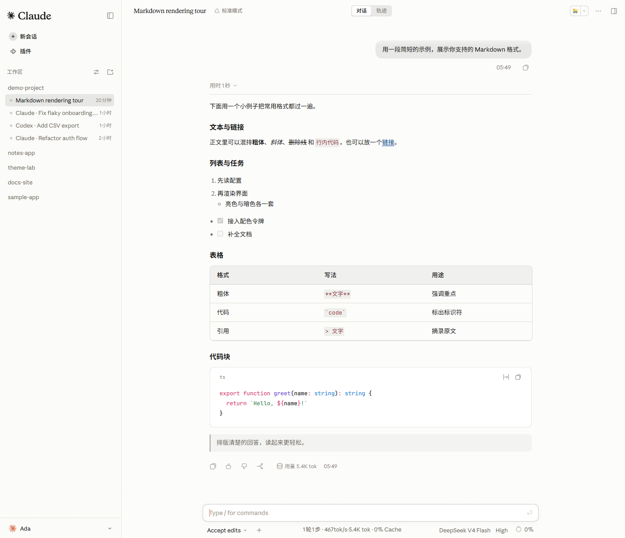Screen dimensions: 625x538
Task: Give the reply a thumbs up
Action: pyautogui.click(x=229, y=466)
